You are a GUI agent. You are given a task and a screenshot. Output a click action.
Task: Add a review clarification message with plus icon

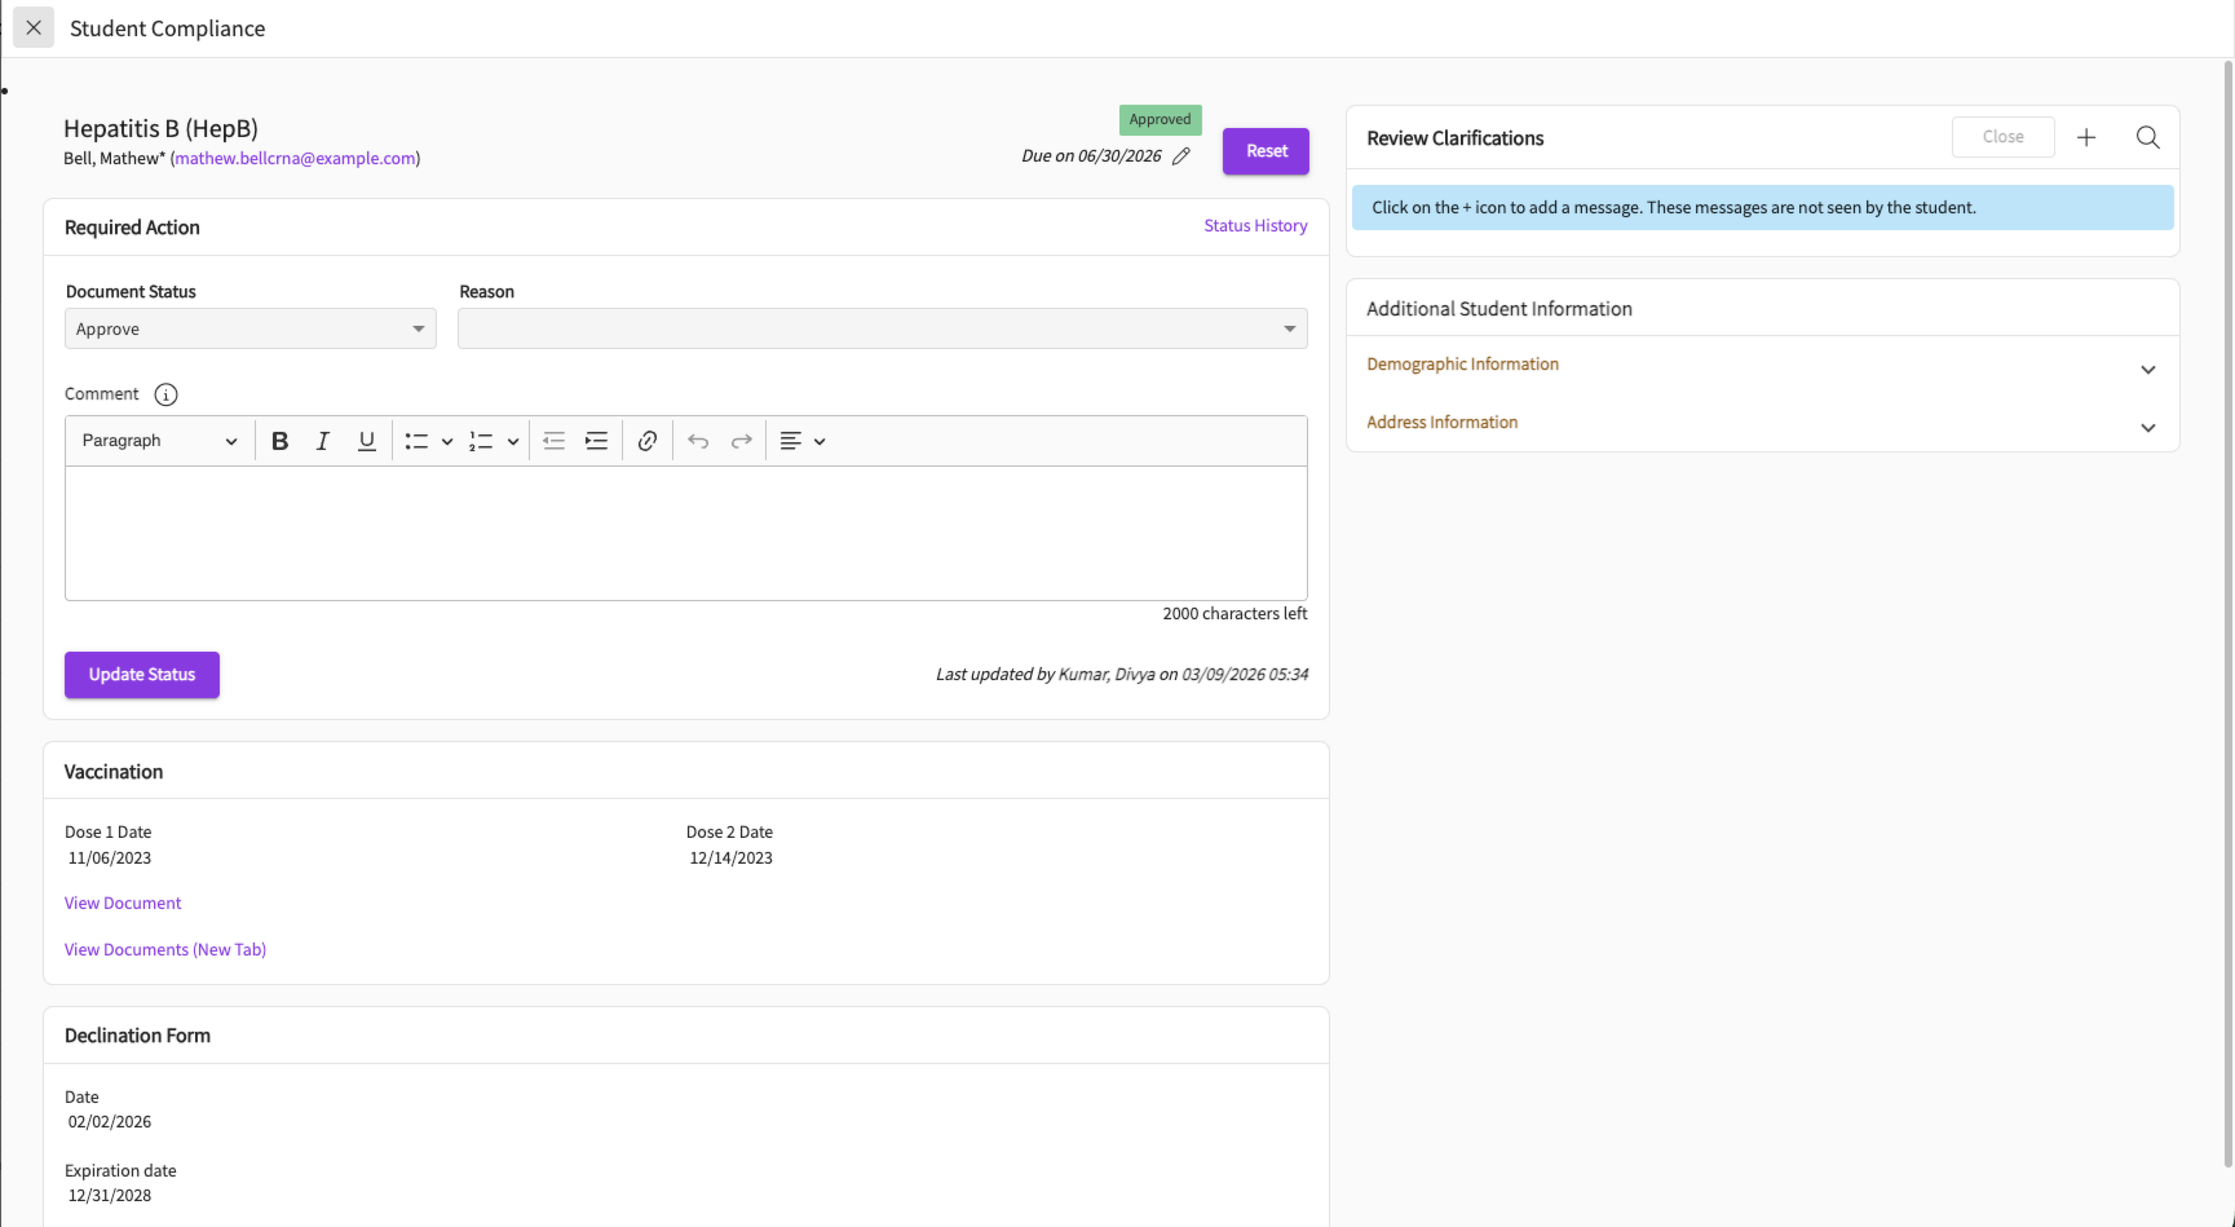tap(2086, 137)
